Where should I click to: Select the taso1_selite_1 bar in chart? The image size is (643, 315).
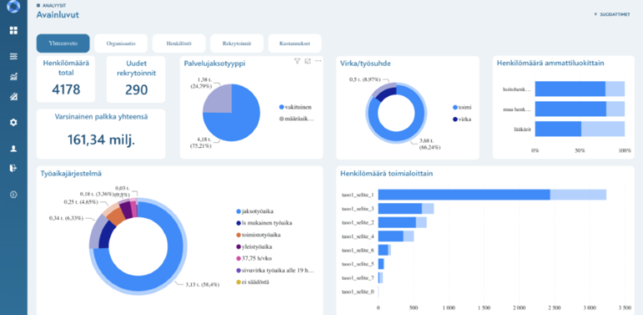pos(492,196)
